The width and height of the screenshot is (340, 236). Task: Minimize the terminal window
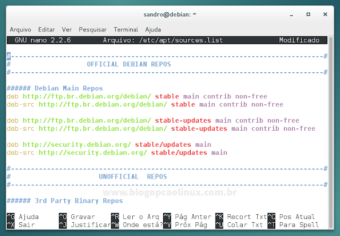click(x=292, y=14)
